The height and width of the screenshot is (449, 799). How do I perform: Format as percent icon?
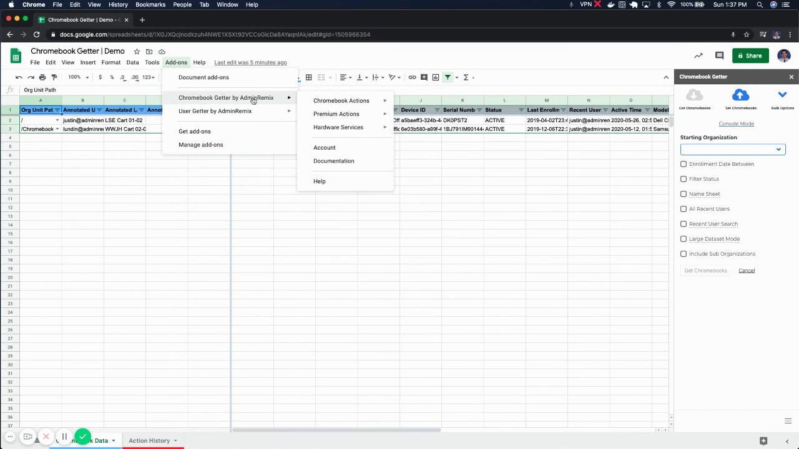[112, 77]
